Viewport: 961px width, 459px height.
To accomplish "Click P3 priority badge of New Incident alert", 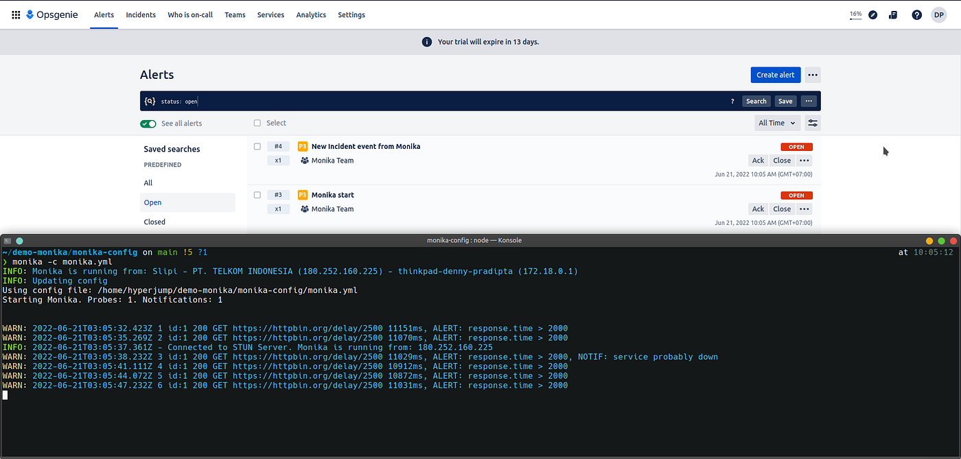I will 303,146.
